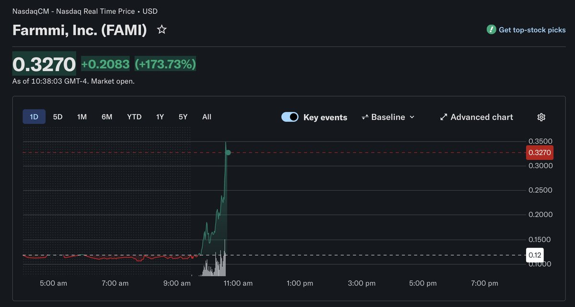Screen dimensions: 575x307
Task: Open the Baseline chart style dropdown
Action: (388, 117)
